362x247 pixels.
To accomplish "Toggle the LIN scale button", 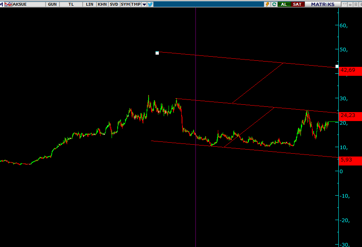I will click(x=90, y=4).
